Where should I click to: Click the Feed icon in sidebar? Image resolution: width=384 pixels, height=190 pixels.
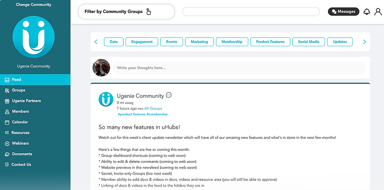pos(7,80)
